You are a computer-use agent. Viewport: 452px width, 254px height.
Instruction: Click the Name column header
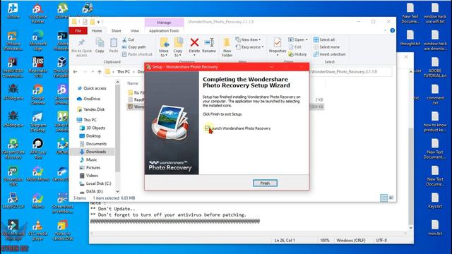133,83
